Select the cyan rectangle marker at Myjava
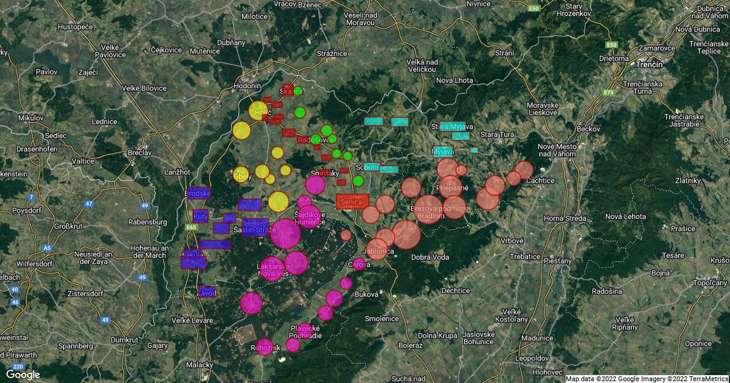Image resolution: width=730 pixels, height=383 pixels. [x=442, y=152]
